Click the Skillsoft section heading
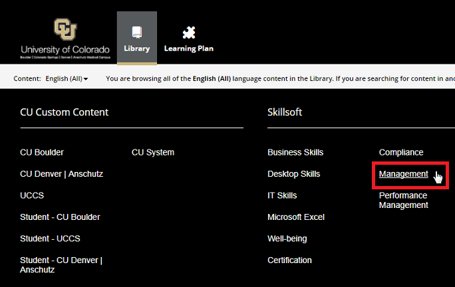 [285, 112]
